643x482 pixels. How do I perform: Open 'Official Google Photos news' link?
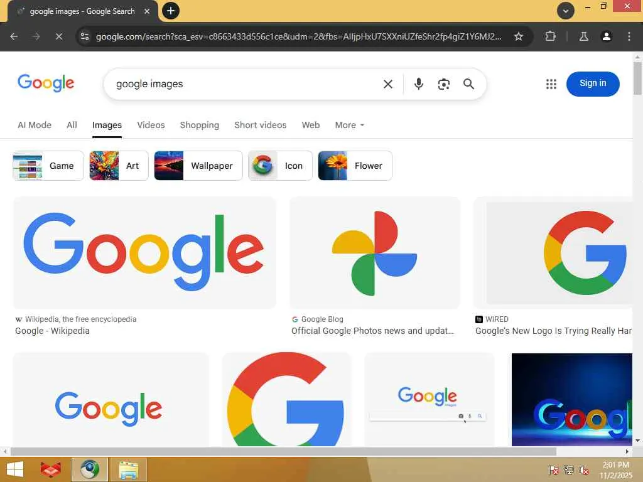372,331
